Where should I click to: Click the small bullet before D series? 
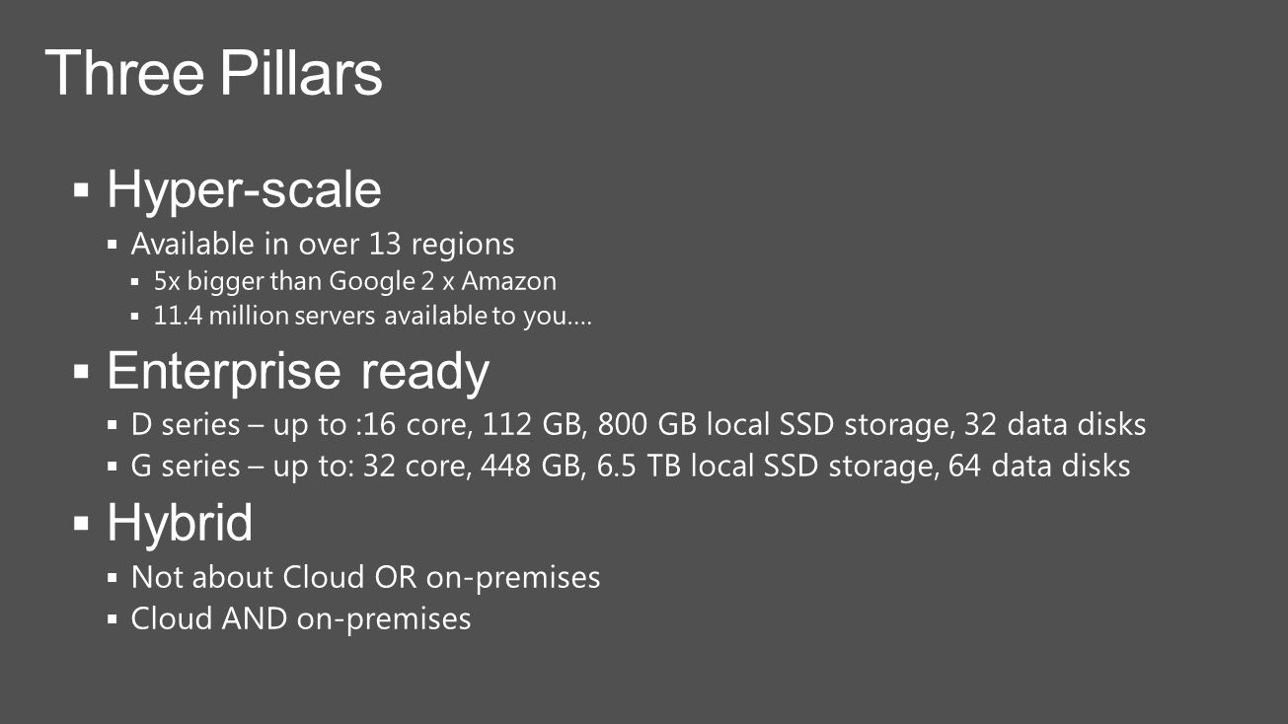coord(113,426)
